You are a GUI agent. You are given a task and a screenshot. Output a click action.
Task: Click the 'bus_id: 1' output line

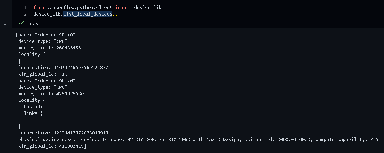[36, 107]
